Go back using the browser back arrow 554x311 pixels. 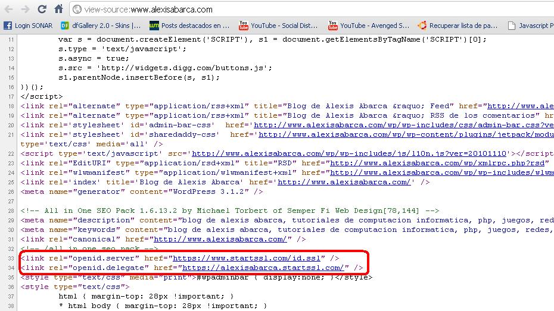point(9,10)
